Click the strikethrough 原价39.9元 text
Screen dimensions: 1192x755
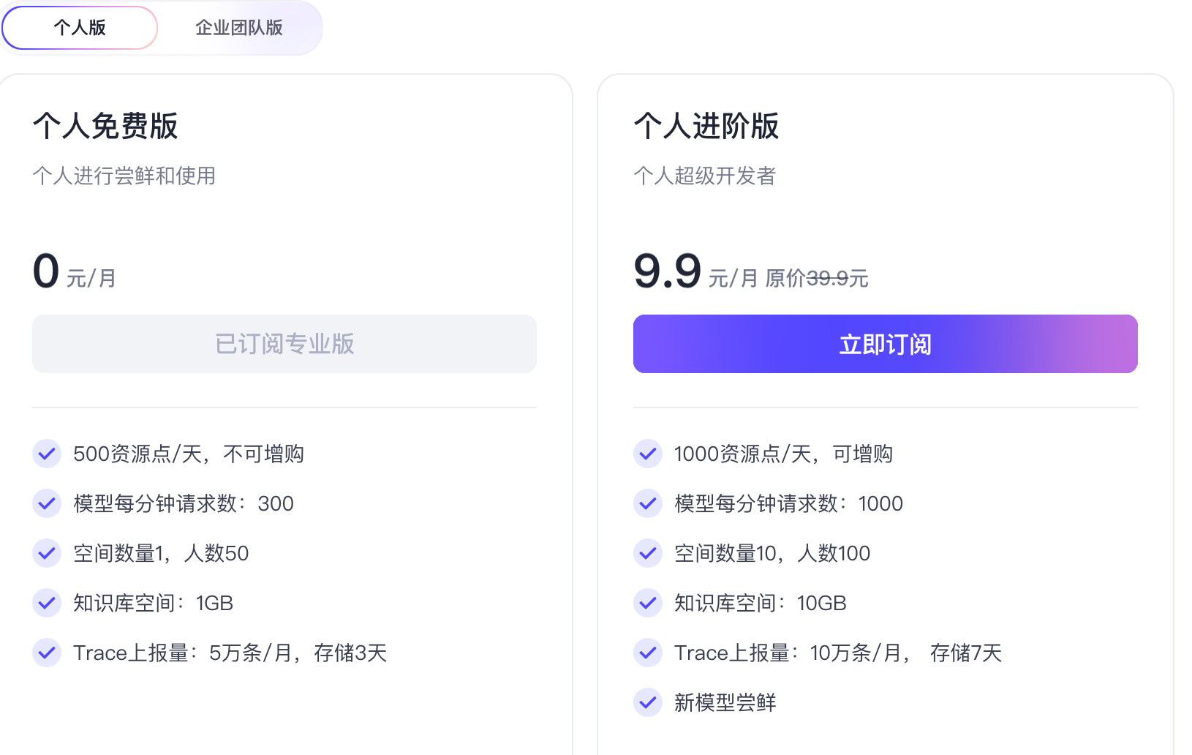click(817, 278)
